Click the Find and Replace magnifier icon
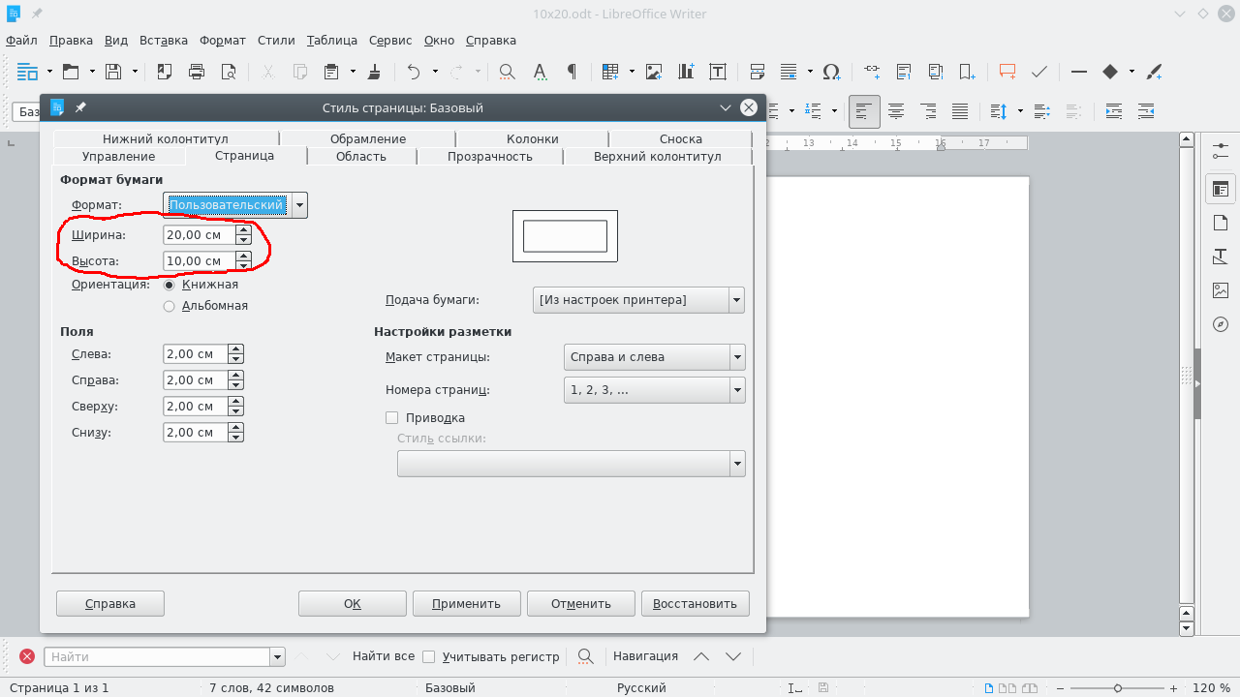Viewport: 1240px width, 697px height. [506, 72]
